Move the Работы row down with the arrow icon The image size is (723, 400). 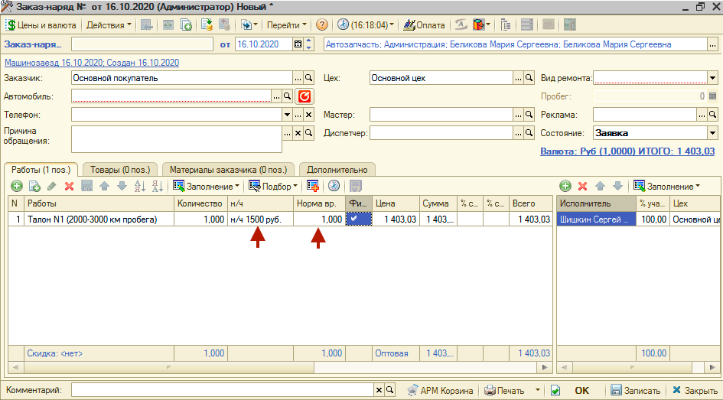122,186
